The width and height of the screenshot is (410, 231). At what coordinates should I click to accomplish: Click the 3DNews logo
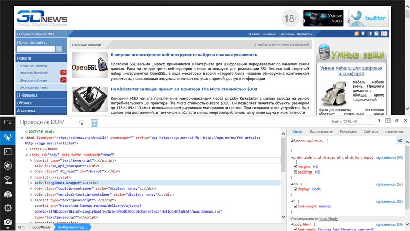42,18
